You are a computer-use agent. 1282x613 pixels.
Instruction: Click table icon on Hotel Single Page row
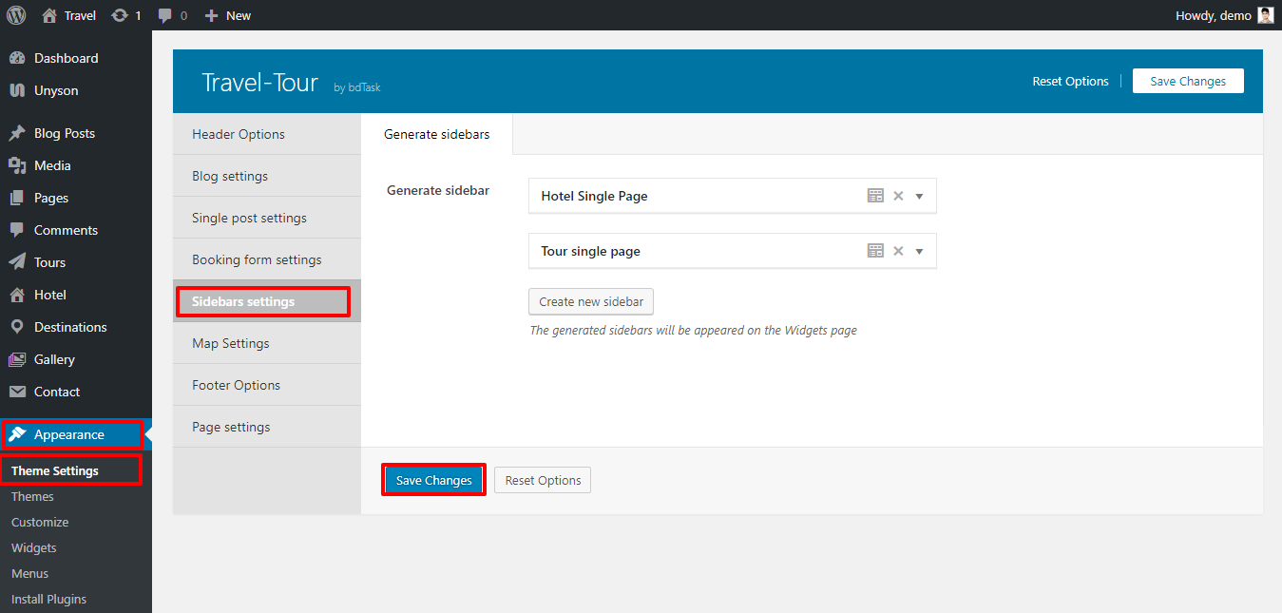[x=875, y=196]
